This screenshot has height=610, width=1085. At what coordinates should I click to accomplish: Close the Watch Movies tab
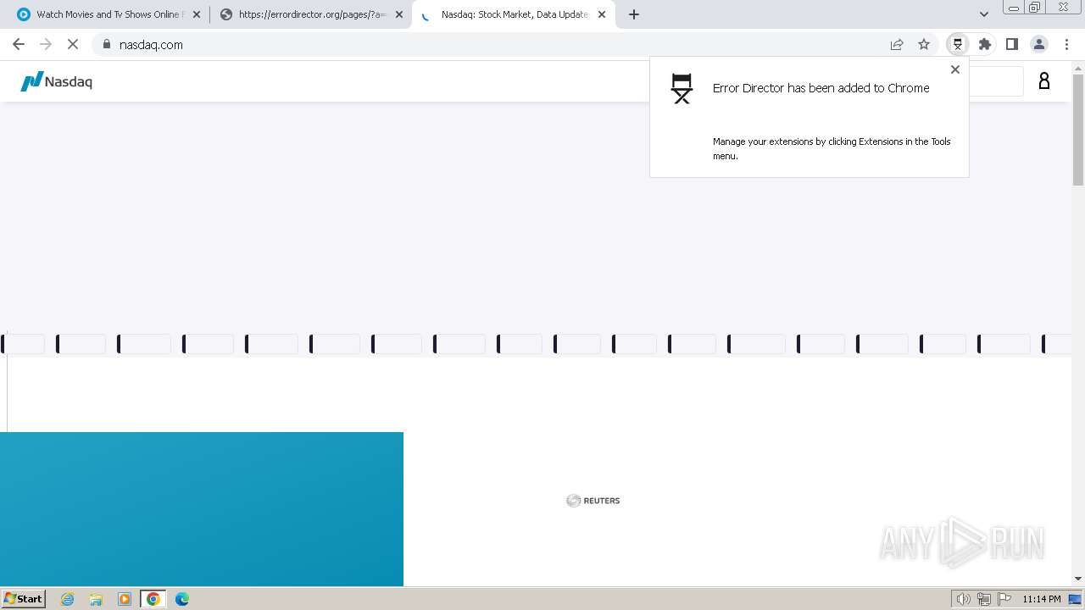click(x=197, y=14)
